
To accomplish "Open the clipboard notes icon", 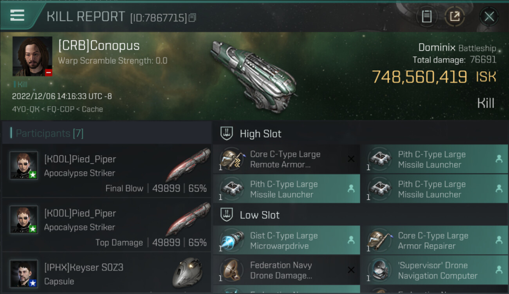I will [426, 16].
